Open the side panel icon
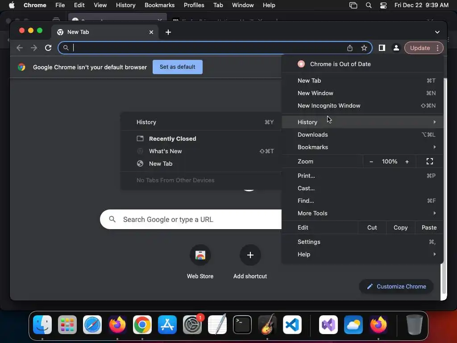Image resolution: width=457 pixels, height=343 pixels. click(382, 48)
